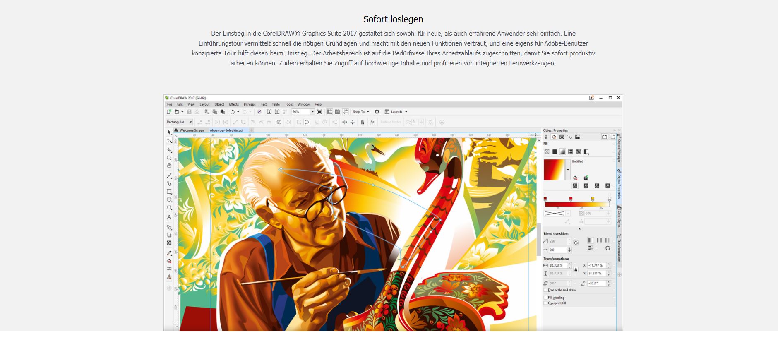Image resolution: width=778 pixels, height=346 pixels.
Task: Add a new document tab with plus
Action: (x=251, y=130)
